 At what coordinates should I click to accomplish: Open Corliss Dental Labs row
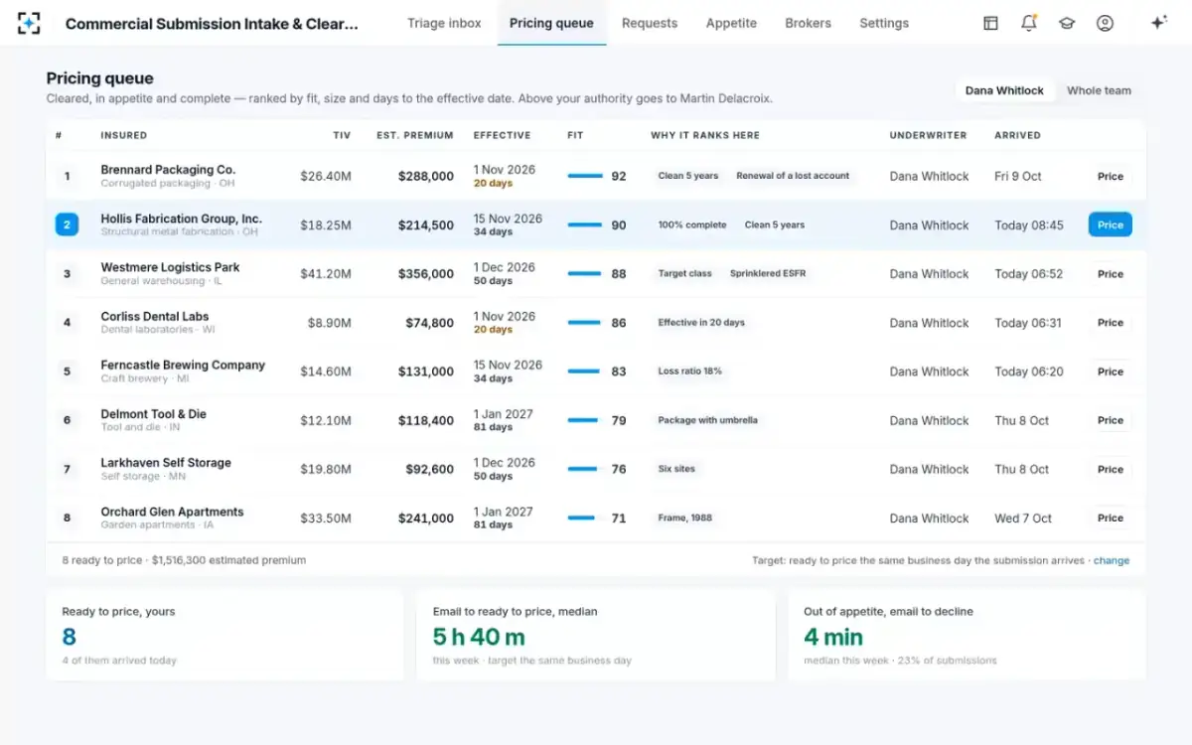[596, 323]
